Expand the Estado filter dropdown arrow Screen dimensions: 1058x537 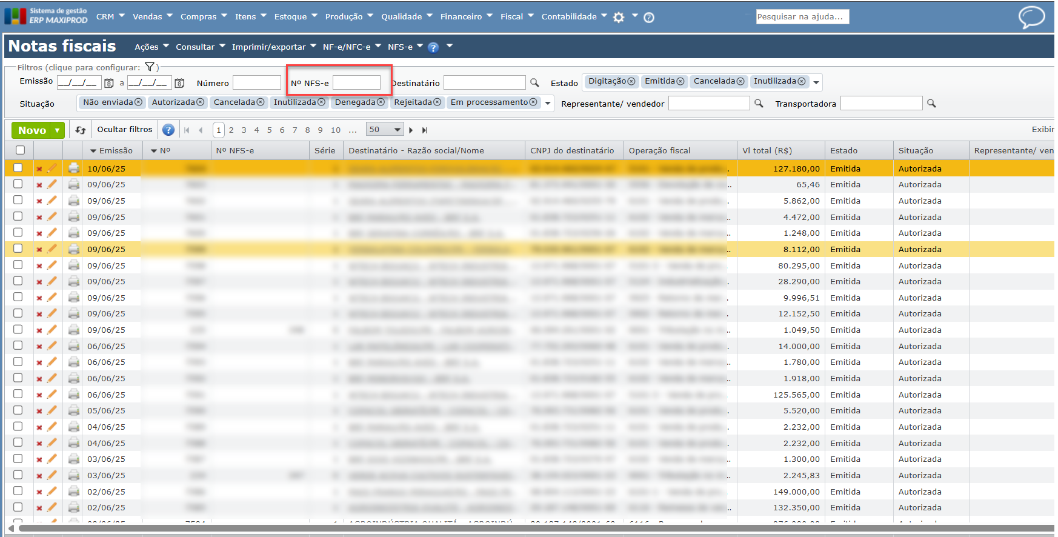[816, 82]
